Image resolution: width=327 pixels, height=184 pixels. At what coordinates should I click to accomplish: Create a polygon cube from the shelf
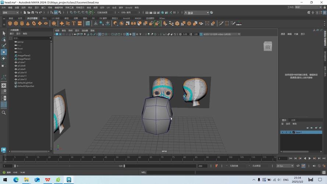pyautogui.click(x=16, y=24)
